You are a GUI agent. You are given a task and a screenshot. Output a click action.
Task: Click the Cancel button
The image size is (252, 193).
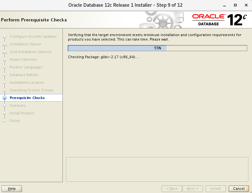(x=239, y=189)
